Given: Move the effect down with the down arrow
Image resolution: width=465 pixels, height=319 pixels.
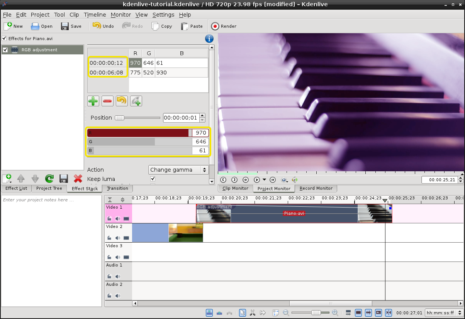Looking at the screenshot, I should coord(35,179).
